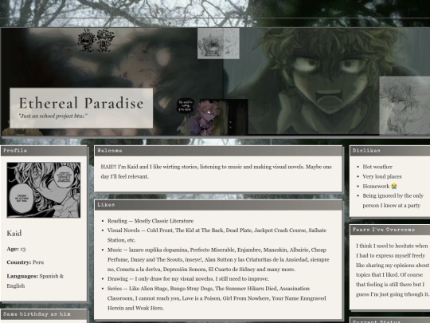This screenshot has height=323, width=430.
Task: Click the 'Dislikes' panel header
Action: tap(390, 151)
